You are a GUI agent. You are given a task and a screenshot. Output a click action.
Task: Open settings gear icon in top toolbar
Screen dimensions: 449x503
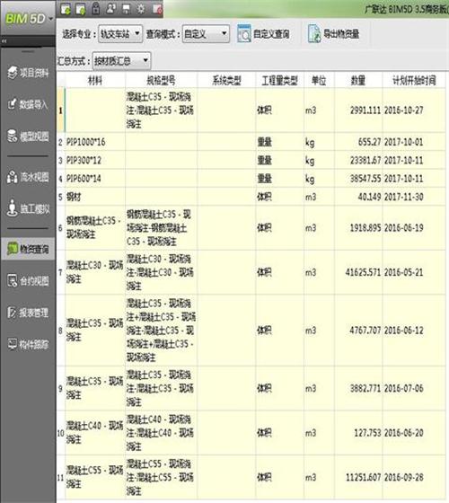(x=141, y=9)
